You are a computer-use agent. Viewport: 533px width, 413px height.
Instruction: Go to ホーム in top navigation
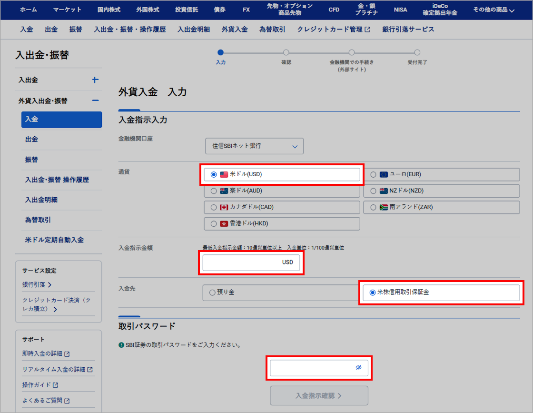(x=28, y=10)
